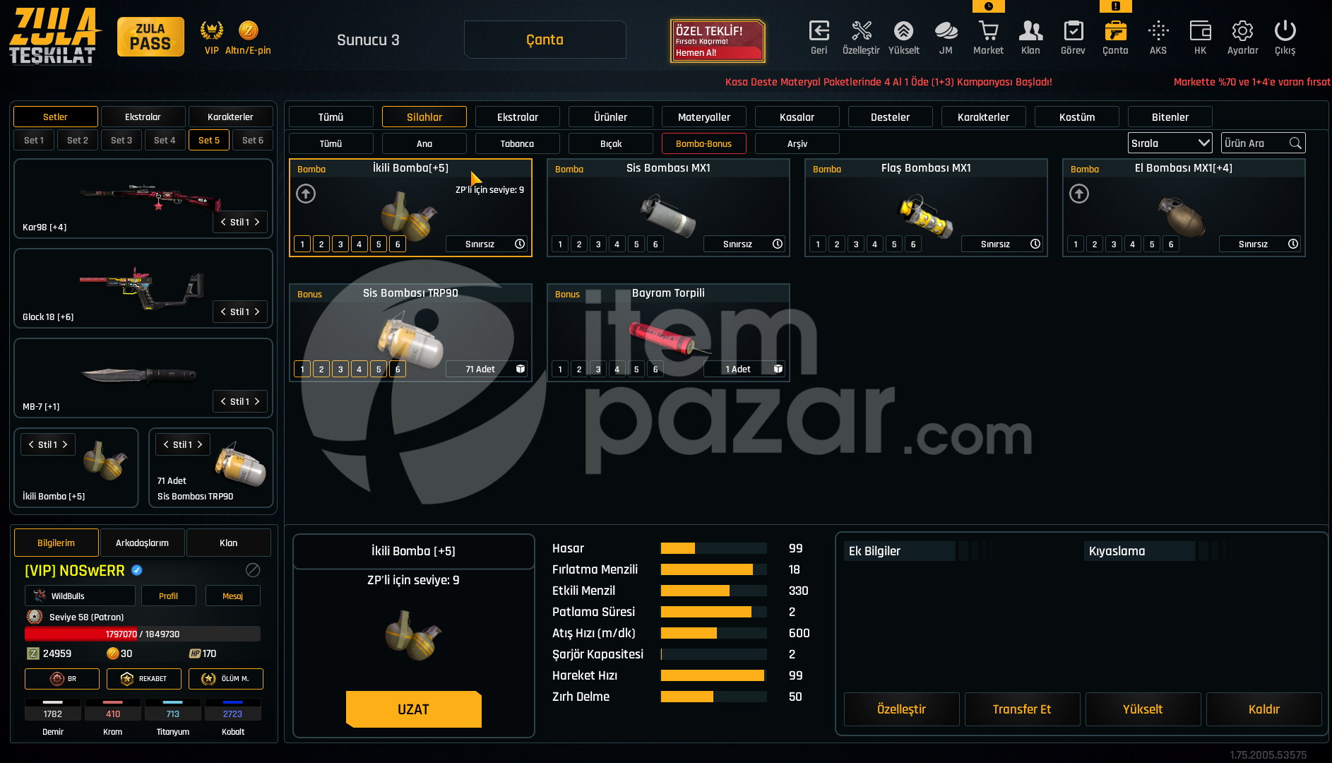Screen dimensions: 1332x763
Task: Select the Flaş Bombası MX1 item thumbnail
Action: point(926,215)
